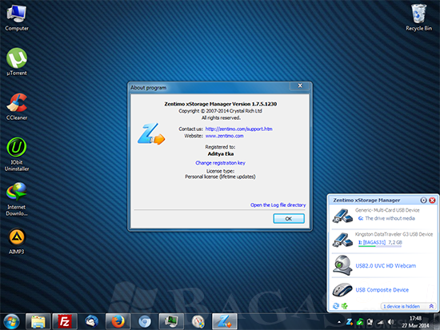
Task: Click the network signal tray icon
Action: coord(380,322)
